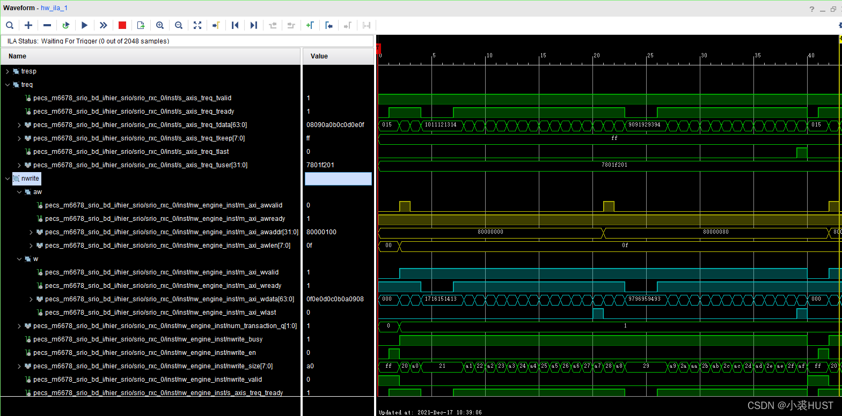Click the Name column header
Screen dimensions: 842x416
(x=150, y=56)
